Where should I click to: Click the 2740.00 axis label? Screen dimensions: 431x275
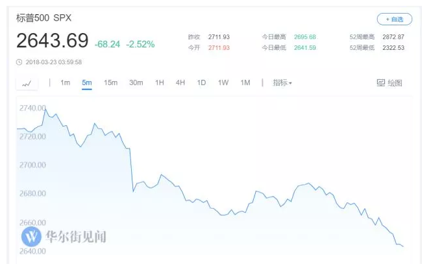click(32, 108)
